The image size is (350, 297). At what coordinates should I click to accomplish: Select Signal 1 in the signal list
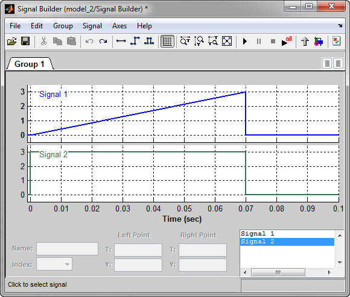[x=287, y=234]
